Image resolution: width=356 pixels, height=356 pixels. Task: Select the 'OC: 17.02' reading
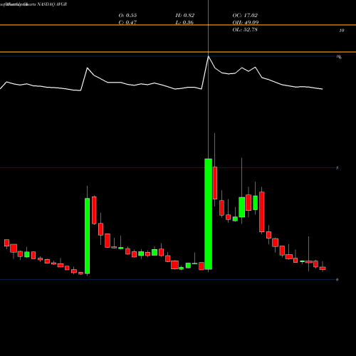[x=245, y=16]
